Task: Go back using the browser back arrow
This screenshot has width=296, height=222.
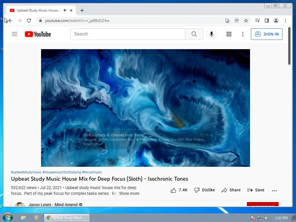Action: 10,21
